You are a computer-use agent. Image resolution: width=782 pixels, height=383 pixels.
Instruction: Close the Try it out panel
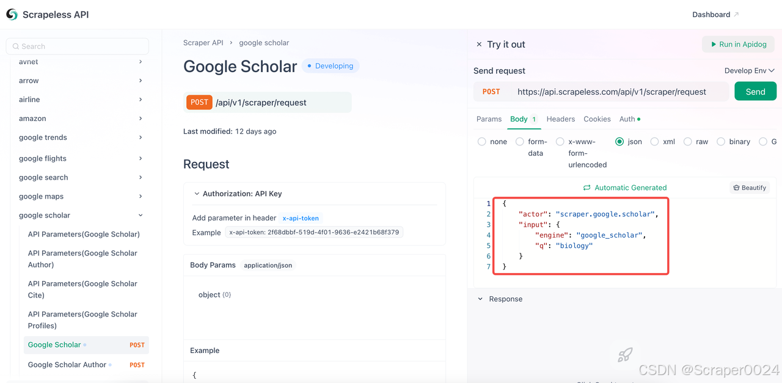coord(479,45)
